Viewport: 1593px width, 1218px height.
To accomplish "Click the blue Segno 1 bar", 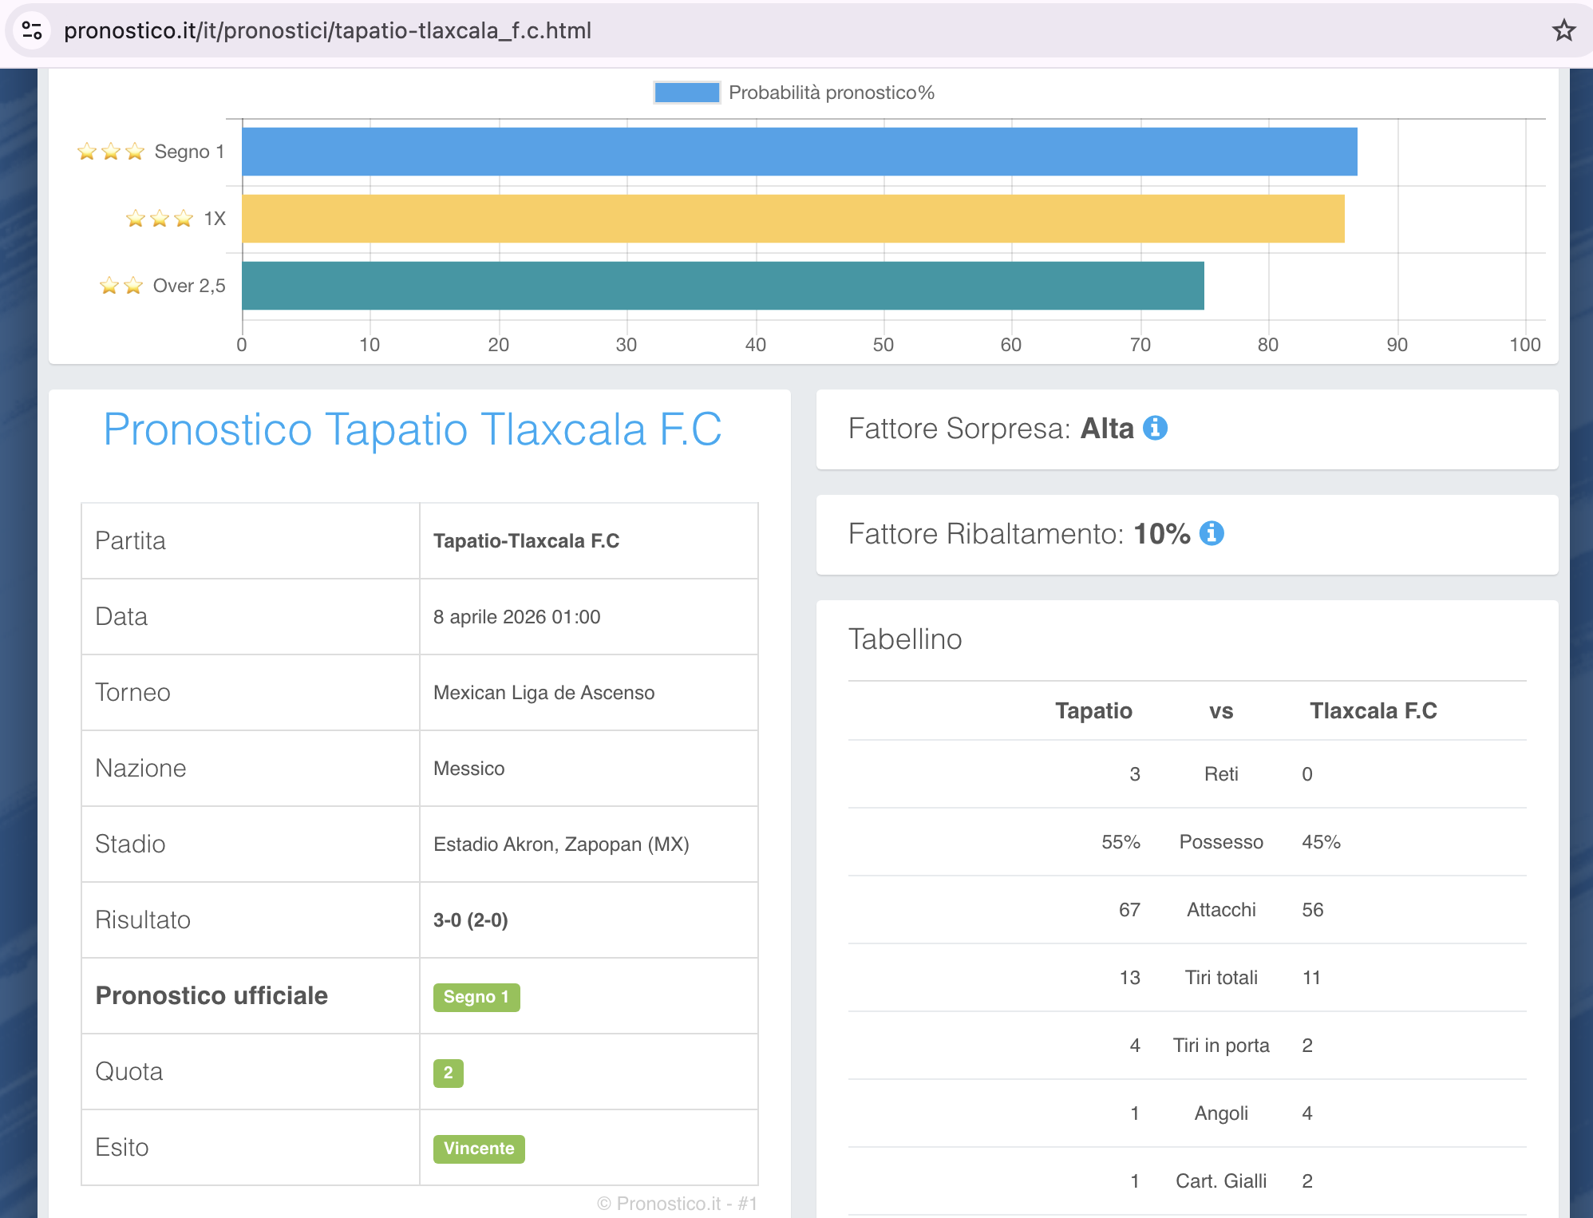I will coord(798,152).
